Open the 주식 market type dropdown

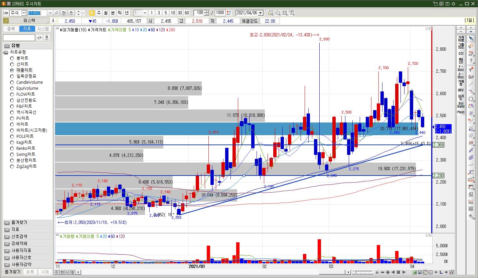[24, 13]
